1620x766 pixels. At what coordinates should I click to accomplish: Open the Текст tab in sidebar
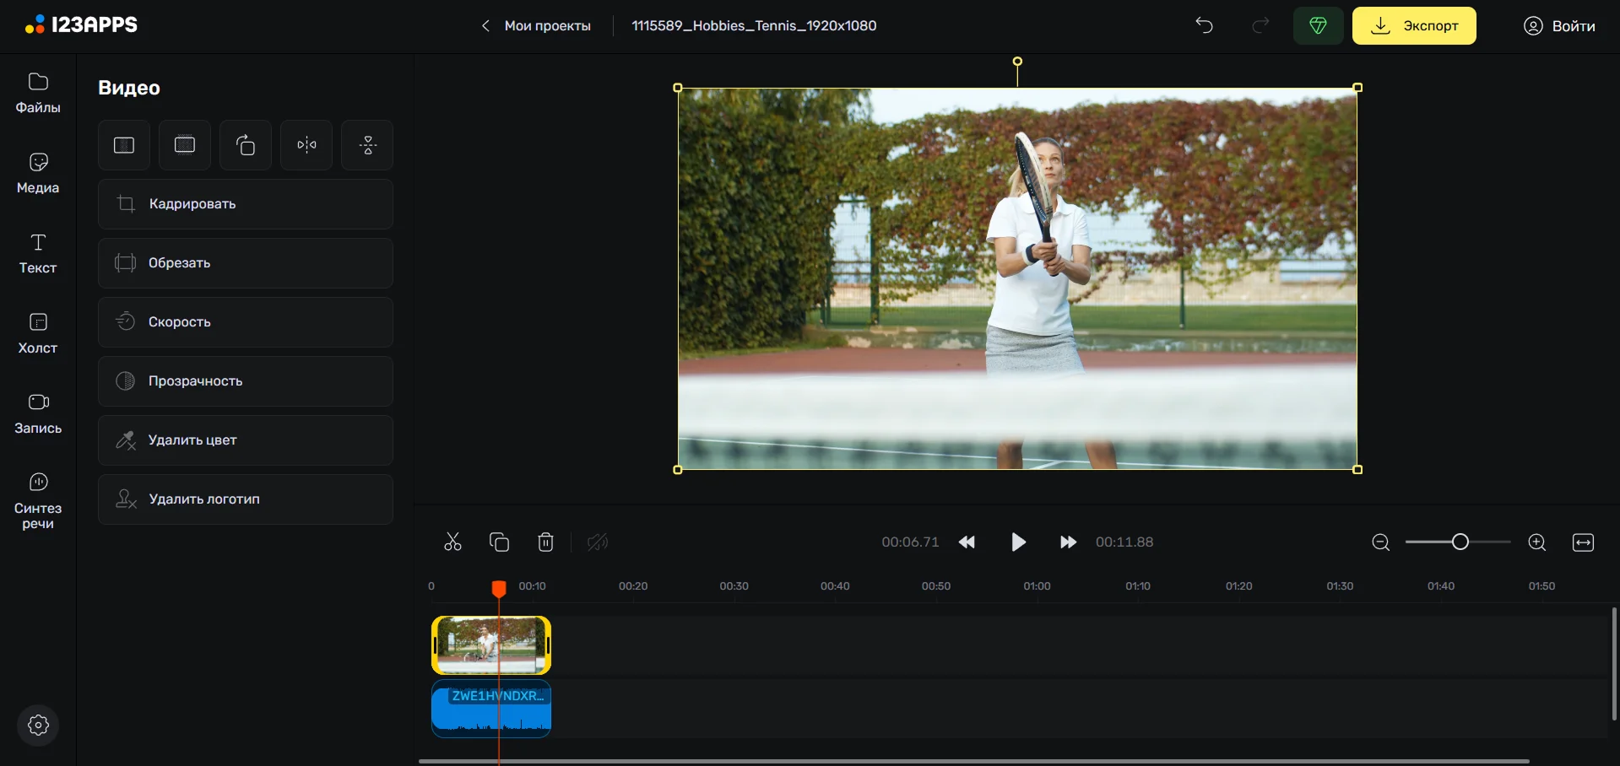(38, 254)
